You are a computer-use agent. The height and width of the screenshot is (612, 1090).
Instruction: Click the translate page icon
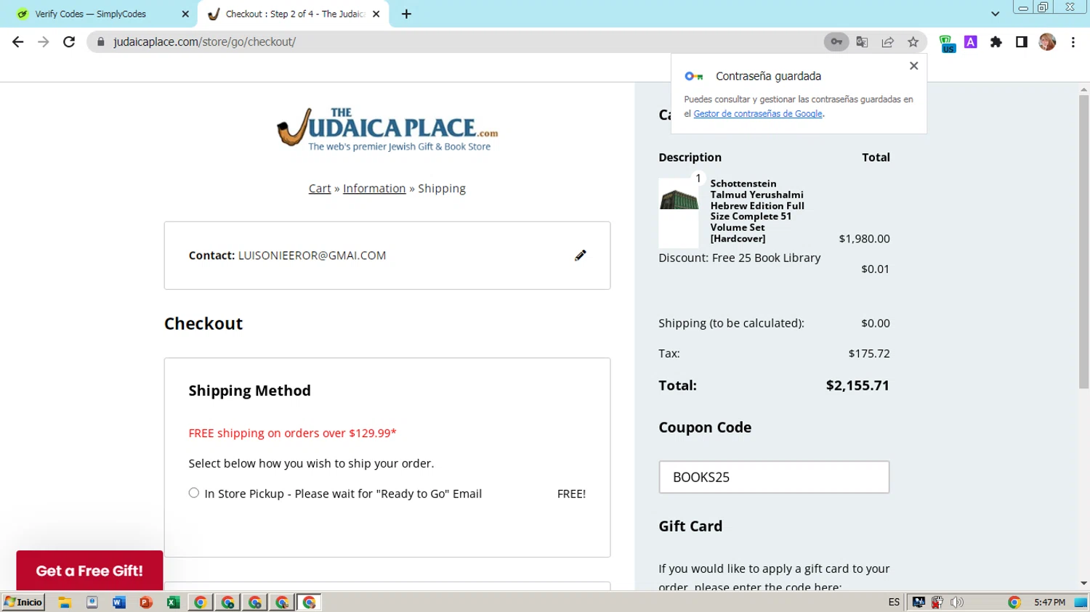click(x=863, y=42)
